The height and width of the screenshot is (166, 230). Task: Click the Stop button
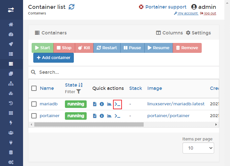pyautogui.click(x=64, y=48)
